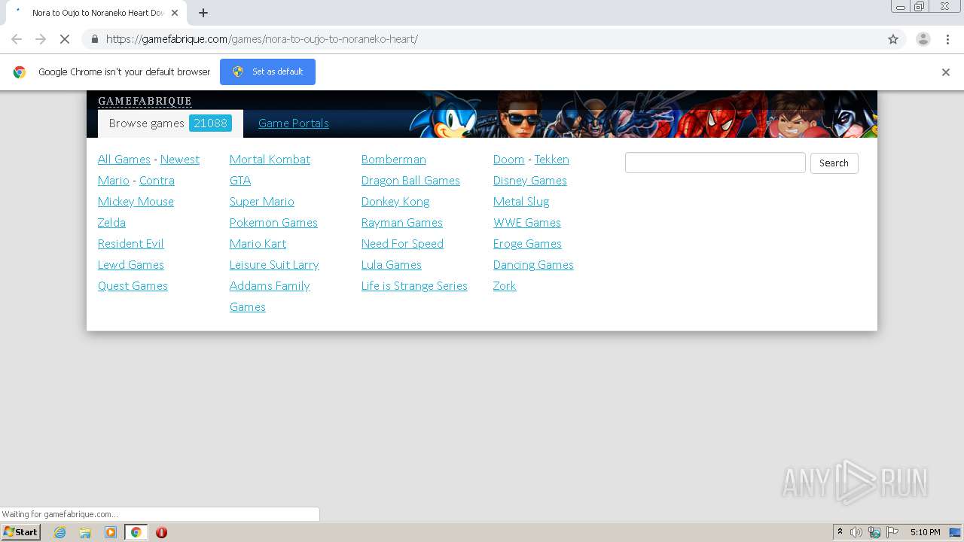Screen dimensions: 964x542
Task: Visit the Resident Evil link
Action: click(131, 244)
